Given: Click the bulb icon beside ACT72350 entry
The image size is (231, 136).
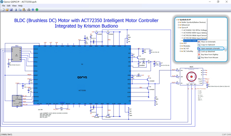Looking at the screenshot, I should pyautogui.click(x=182, y=40).
